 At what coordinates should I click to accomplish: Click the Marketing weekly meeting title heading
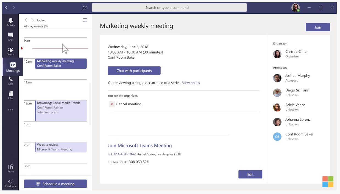pos(136,26)
